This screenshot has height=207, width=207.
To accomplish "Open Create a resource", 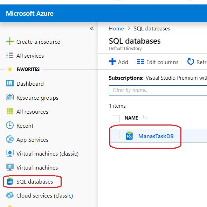I will click(38, 42).
